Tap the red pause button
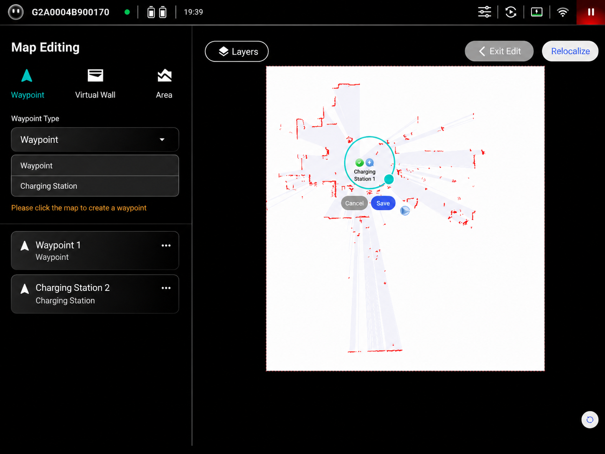 (591, 12)
